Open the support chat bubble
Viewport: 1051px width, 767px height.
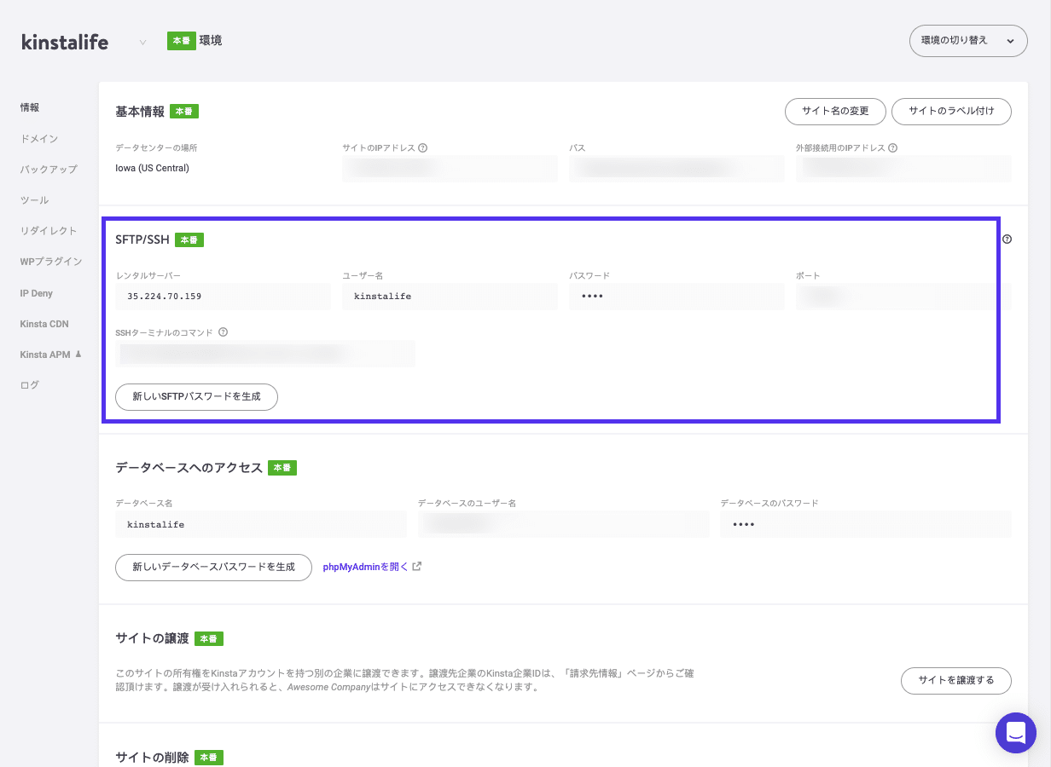point(1015,732)
